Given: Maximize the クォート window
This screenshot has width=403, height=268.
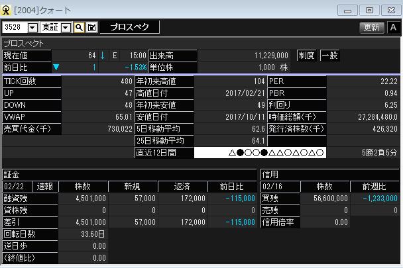Looking at the screenshot, I should [370, 11].
